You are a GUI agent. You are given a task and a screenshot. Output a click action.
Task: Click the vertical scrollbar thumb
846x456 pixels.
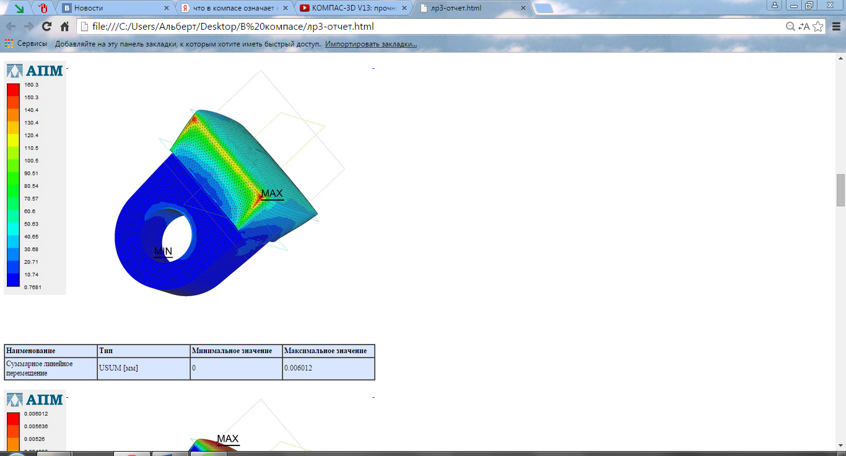840,190
